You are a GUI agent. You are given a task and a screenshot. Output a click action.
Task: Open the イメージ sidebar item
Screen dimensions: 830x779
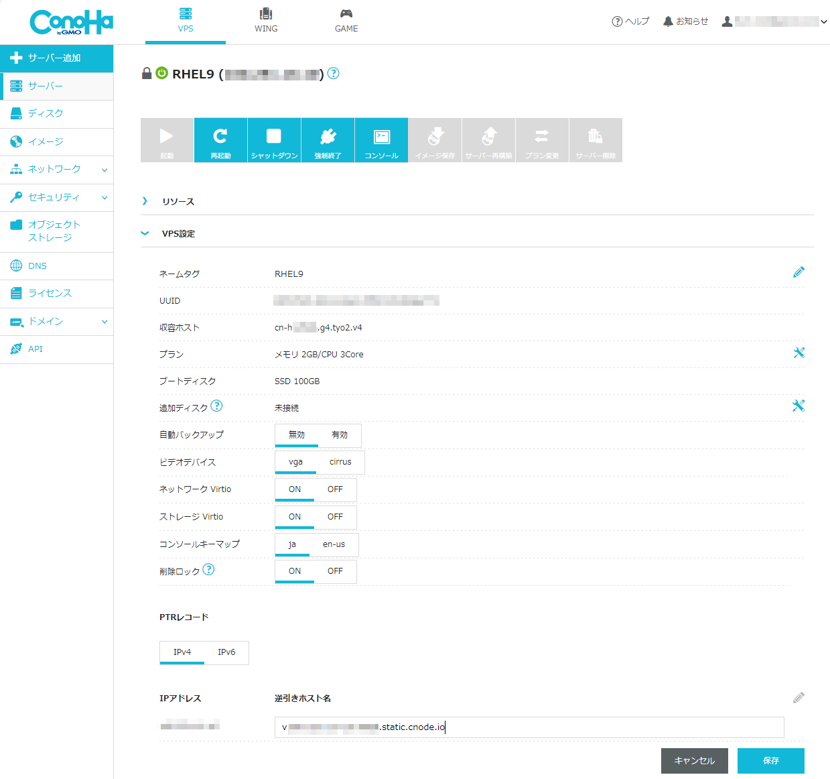(57, 142)
